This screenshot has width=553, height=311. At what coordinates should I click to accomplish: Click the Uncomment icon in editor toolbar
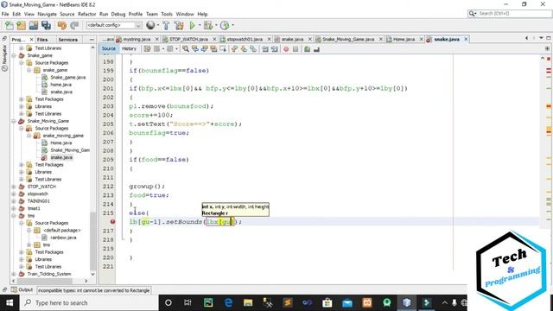click(x=316, y=49)
